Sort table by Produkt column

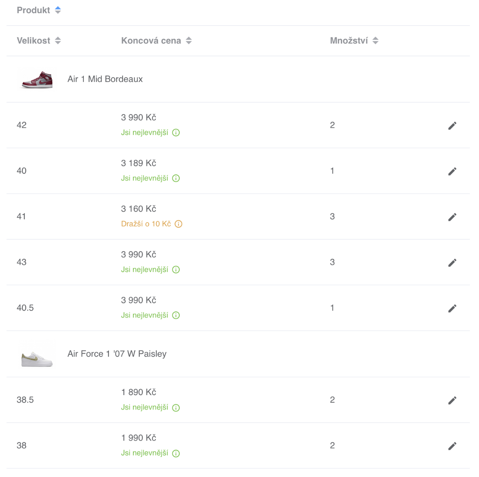tap(39, 10)
